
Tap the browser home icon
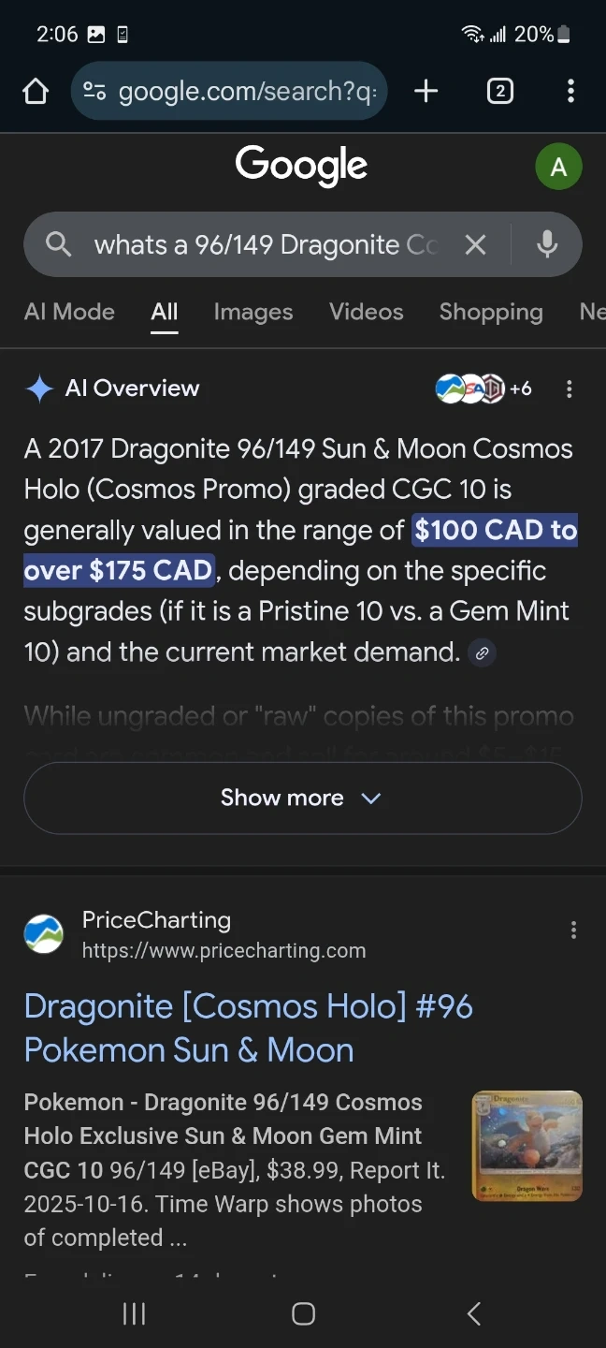click(36, 91)
